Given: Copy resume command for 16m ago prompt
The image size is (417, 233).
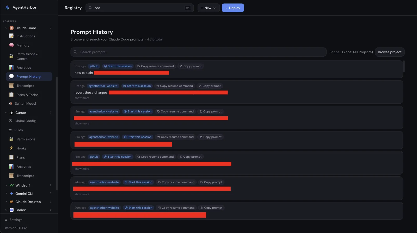Looking at the screenshot, I should tap(155, 157).
